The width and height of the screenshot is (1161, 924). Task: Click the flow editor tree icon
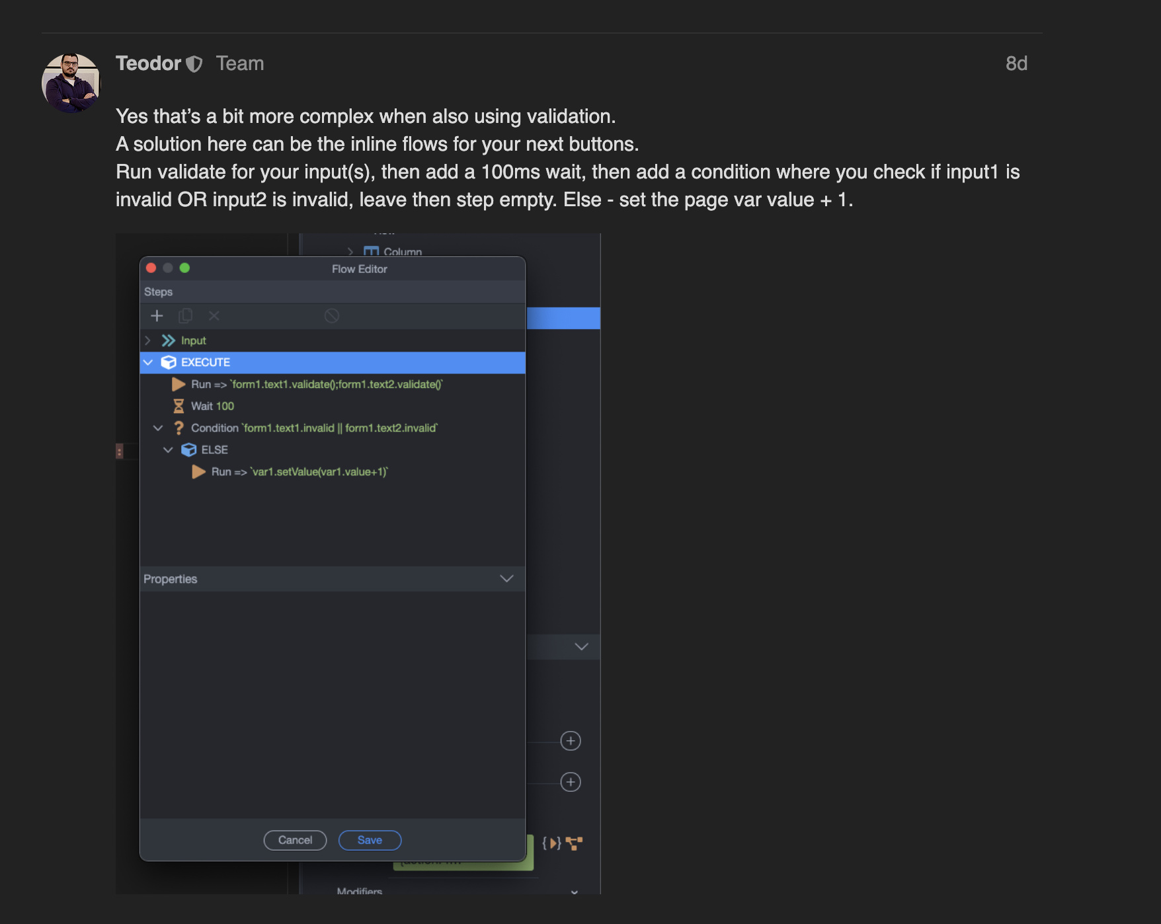[x=574, y=843]
